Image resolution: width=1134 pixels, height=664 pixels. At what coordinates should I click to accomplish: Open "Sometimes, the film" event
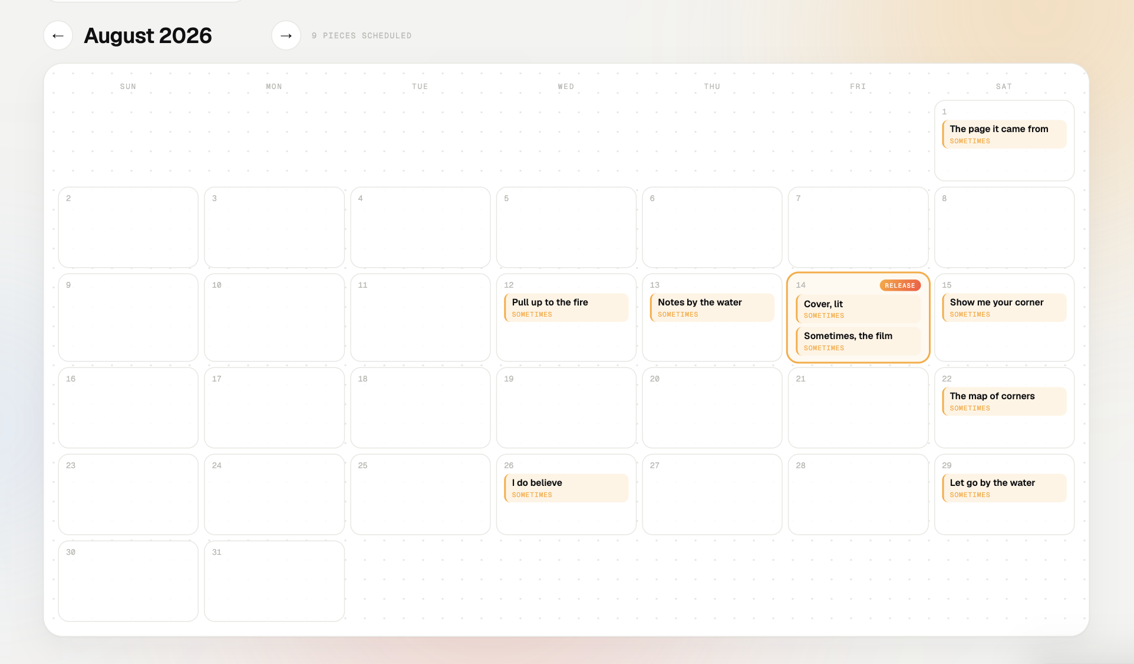pyautogui.click(x=858, y=341)
